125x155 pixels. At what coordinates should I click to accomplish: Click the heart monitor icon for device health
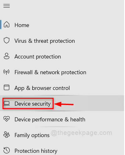[x=7, y=119]
